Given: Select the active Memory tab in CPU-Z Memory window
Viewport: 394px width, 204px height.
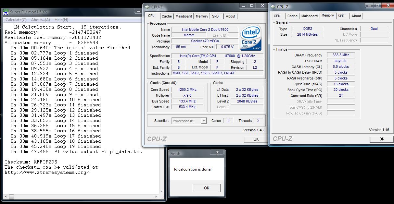Looking at the screenshot, I should point(327,15).
